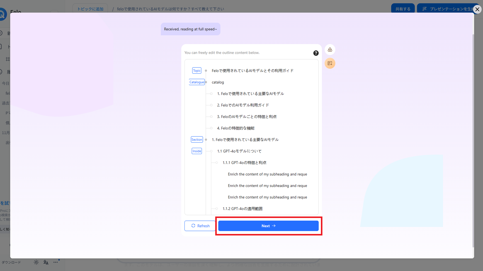This screenshot has width=483, height=271.
Task: Click the mind map icon beside the outline
Action: coord(330,49)
